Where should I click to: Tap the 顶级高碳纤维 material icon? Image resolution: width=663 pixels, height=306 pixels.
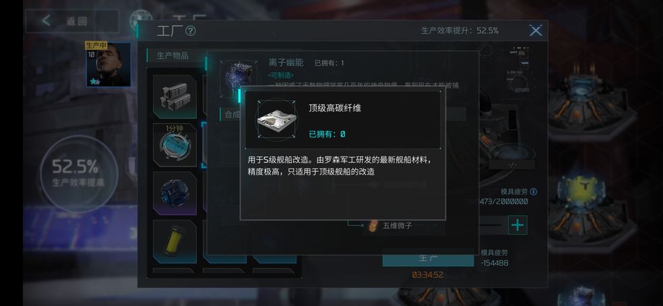click(276, 120)
